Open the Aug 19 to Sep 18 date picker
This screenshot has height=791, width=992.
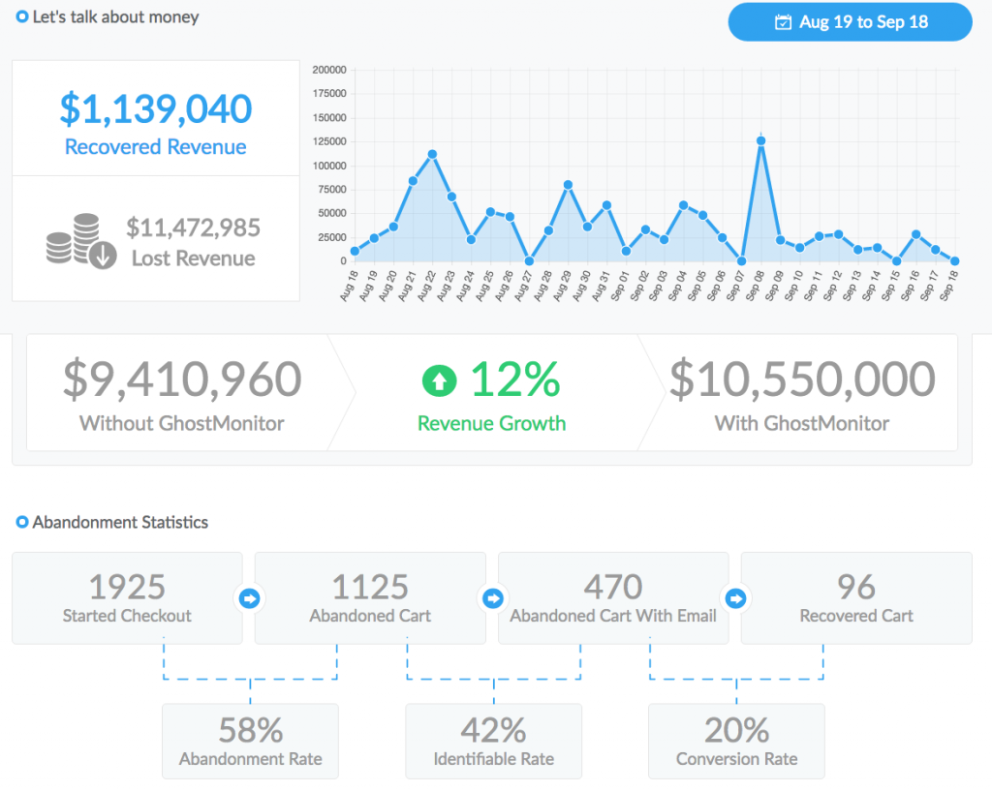pos(850,22)
